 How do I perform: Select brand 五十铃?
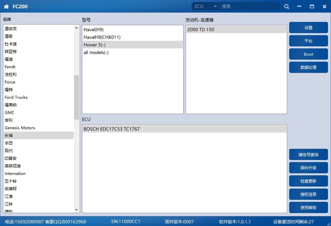coord(39,181)
